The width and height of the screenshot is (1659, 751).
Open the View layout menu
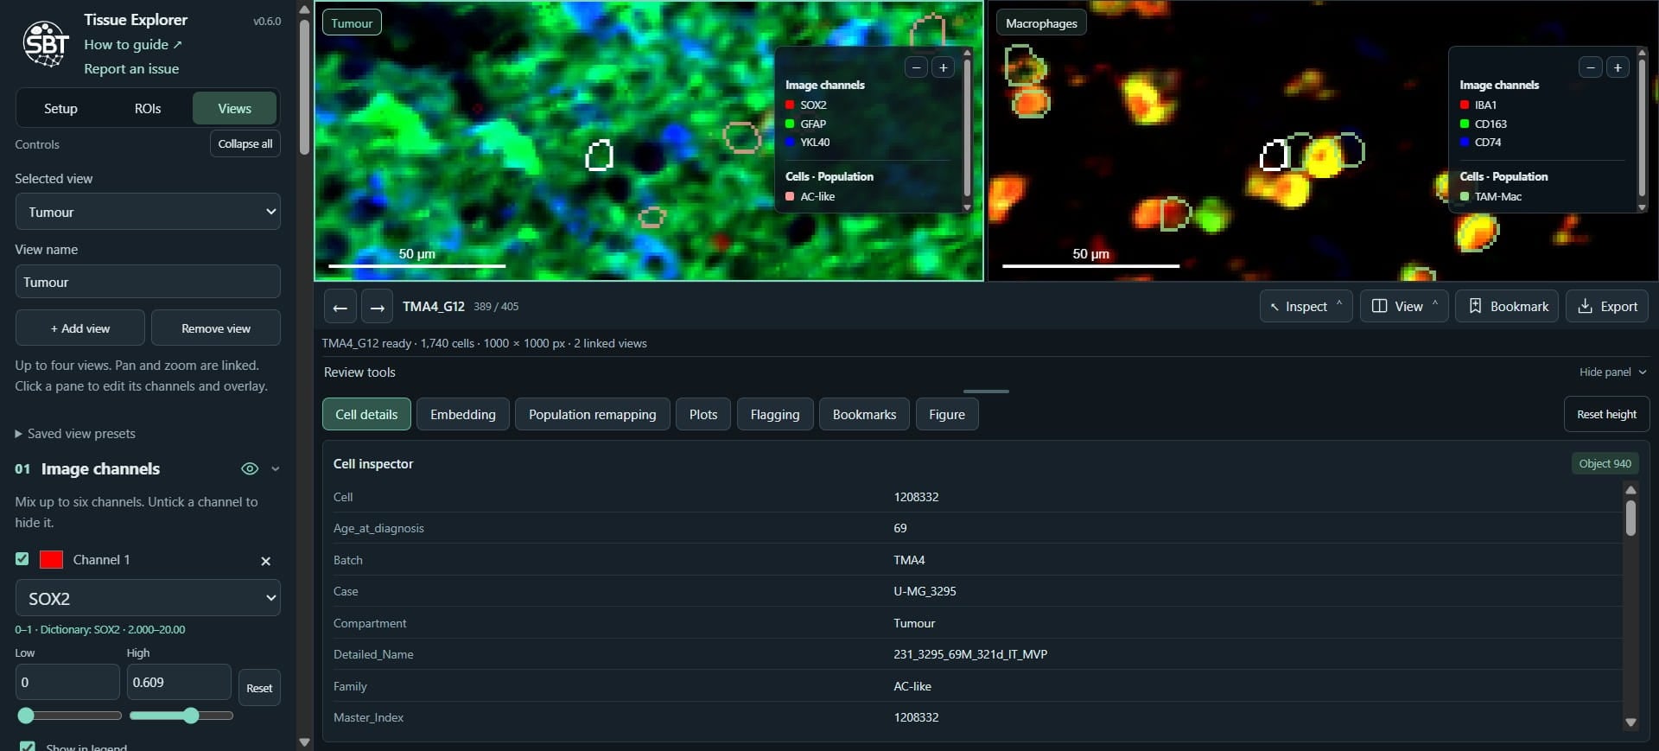point(1404,306)
